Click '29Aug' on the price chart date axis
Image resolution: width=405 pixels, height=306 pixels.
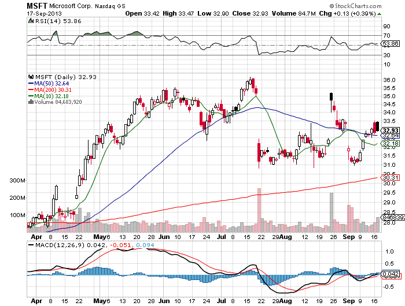282,237
